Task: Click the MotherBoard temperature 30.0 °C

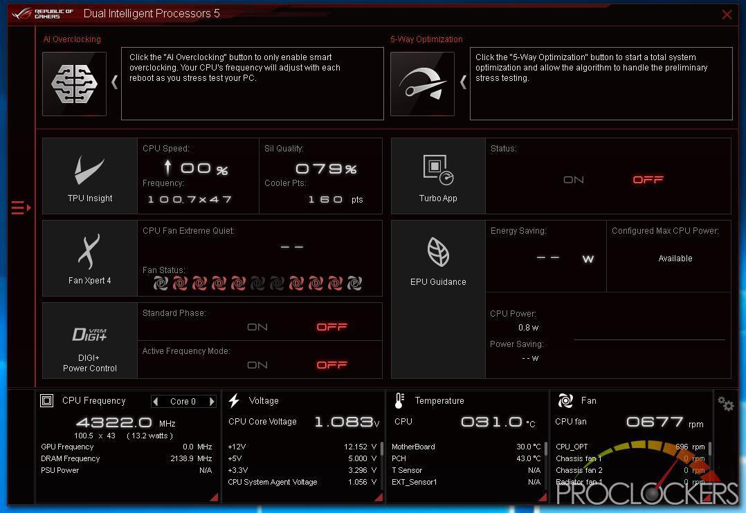Action: click(x=529, y=447)
